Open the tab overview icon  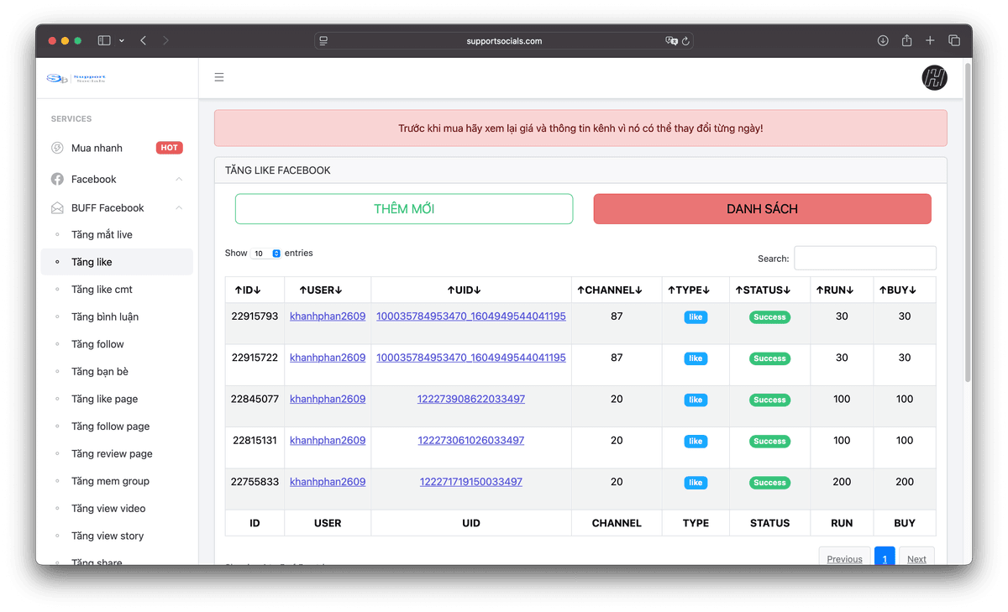coord(954,40)
